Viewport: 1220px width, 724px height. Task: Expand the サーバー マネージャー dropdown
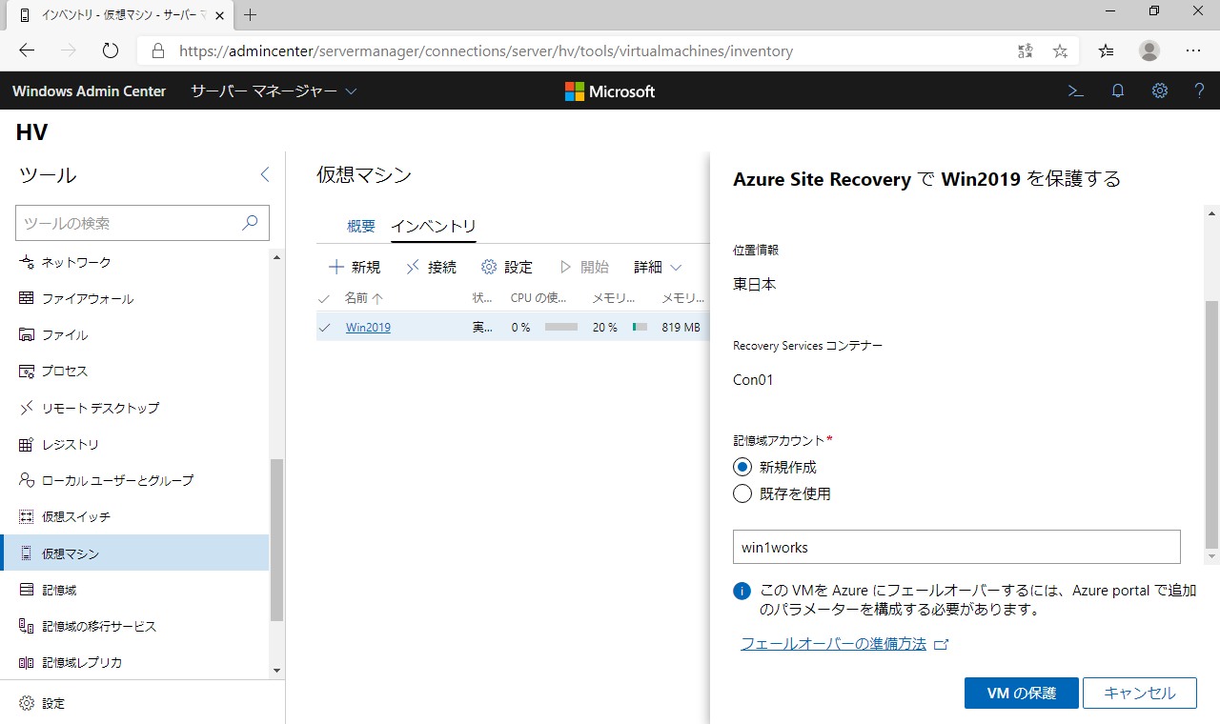click(x=274, y=91)
